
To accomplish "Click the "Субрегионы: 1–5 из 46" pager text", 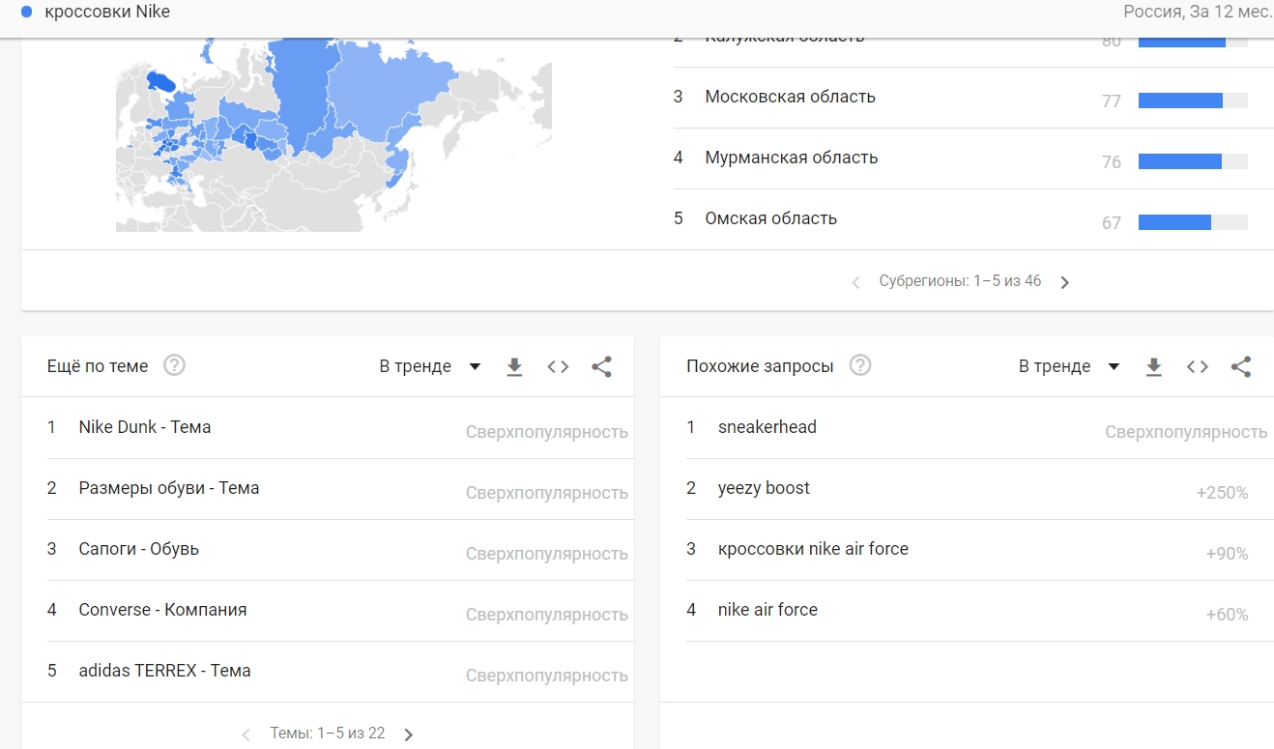I will (960, 281).
